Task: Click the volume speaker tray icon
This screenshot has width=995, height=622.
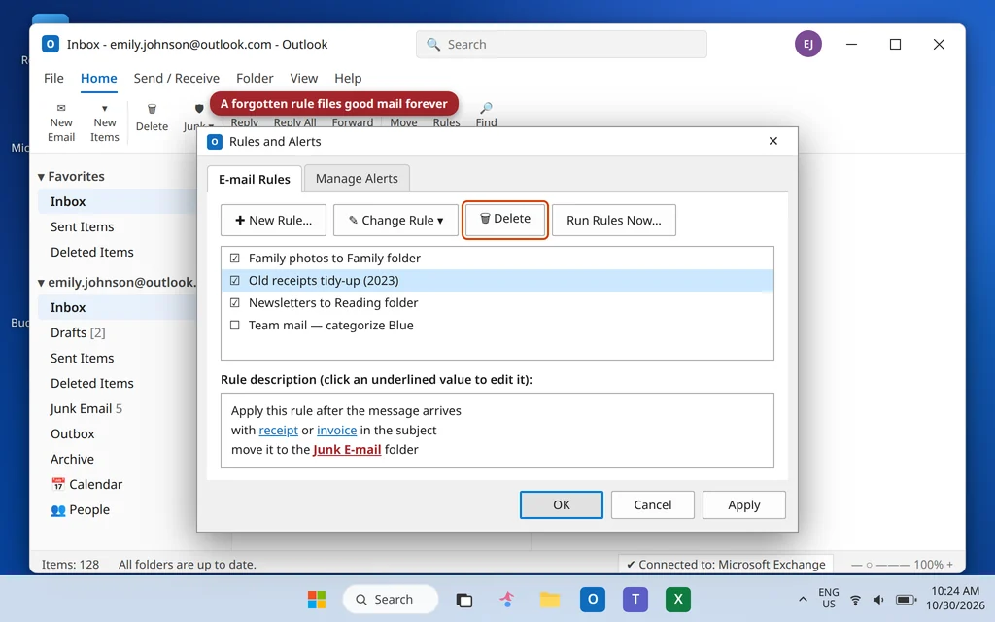Action: [x=878, y=599]
